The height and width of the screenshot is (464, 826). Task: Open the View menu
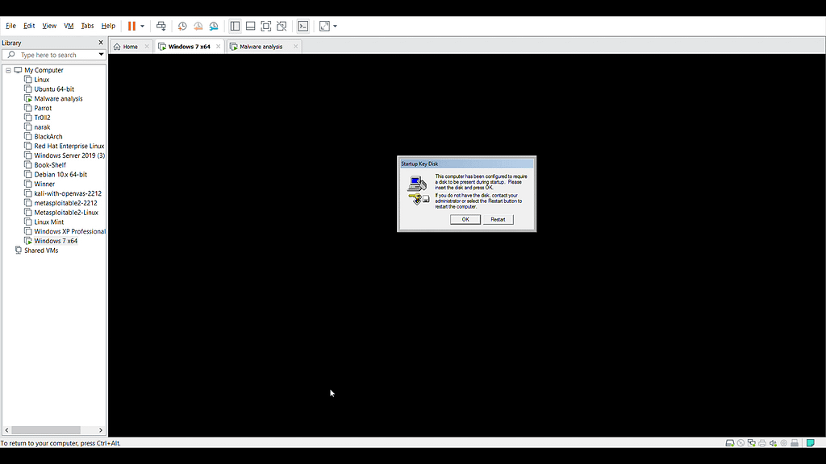pos(49,26)
